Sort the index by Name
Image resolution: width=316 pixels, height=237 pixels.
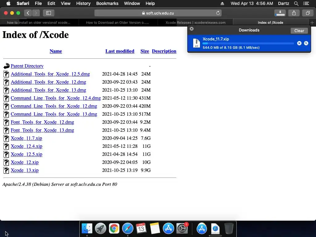(x=56, y=51)
